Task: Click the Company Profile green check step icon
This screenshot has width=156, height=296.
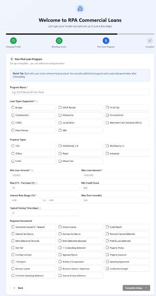Action: 13,40
